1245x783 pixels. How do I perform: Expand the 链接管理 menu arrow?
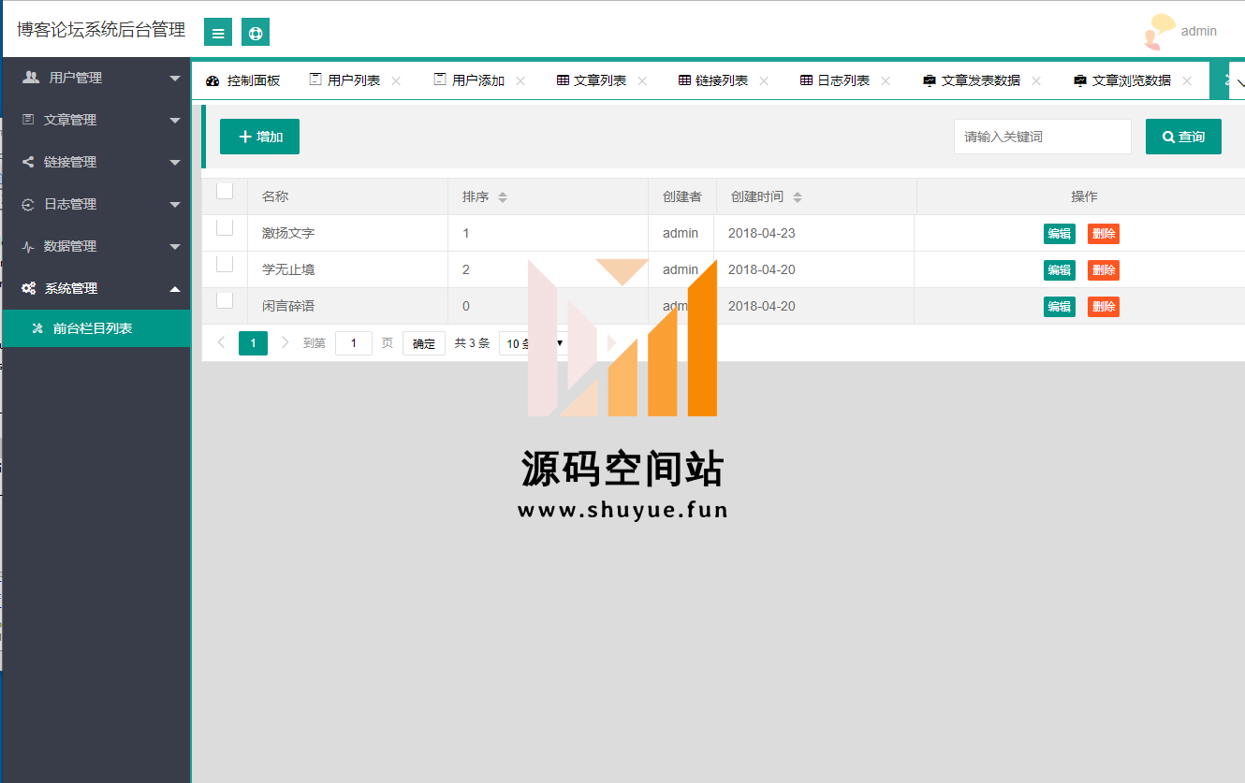tap(175, 163)
